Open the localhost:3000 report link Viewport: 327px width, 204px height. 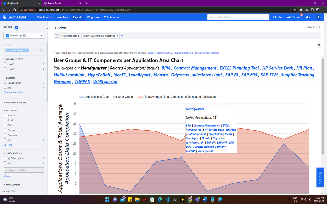pos(183,53)
